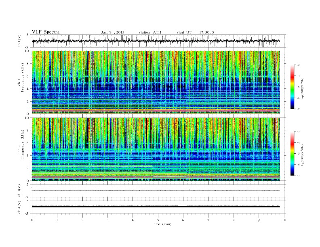Click the thick ch.4 voltage trace

[156, 207]
